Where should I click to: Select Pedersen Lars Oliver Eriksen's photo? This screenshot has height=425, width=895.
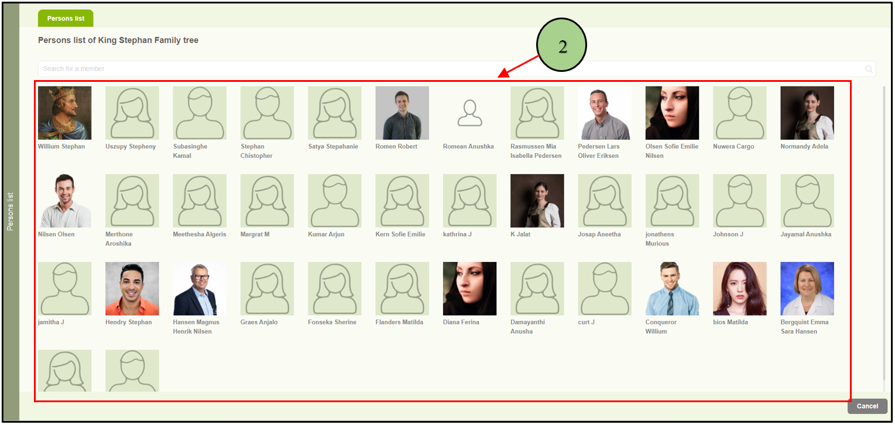(x=604, y=113)
